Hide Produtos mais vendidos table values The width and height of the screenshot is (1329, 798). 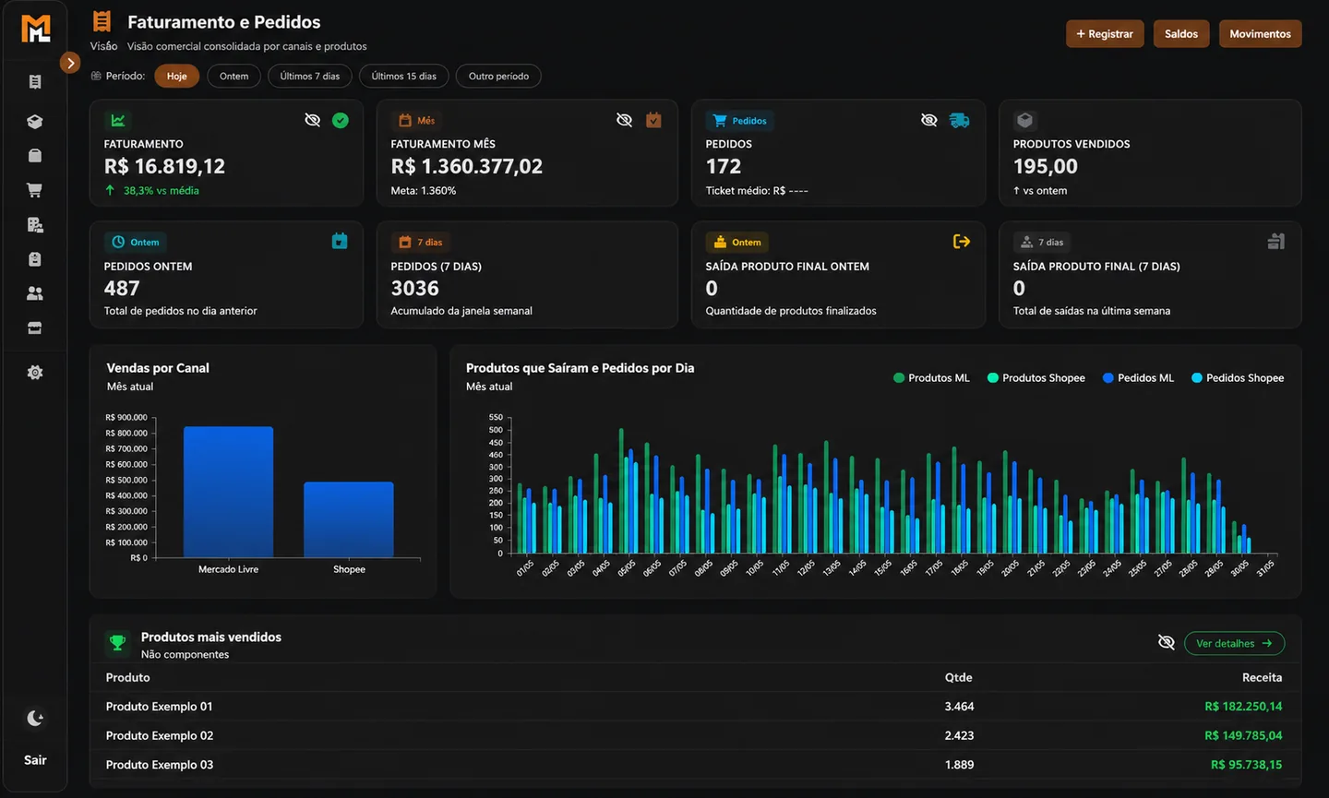pyautogui.click(x=1167, y=642)
